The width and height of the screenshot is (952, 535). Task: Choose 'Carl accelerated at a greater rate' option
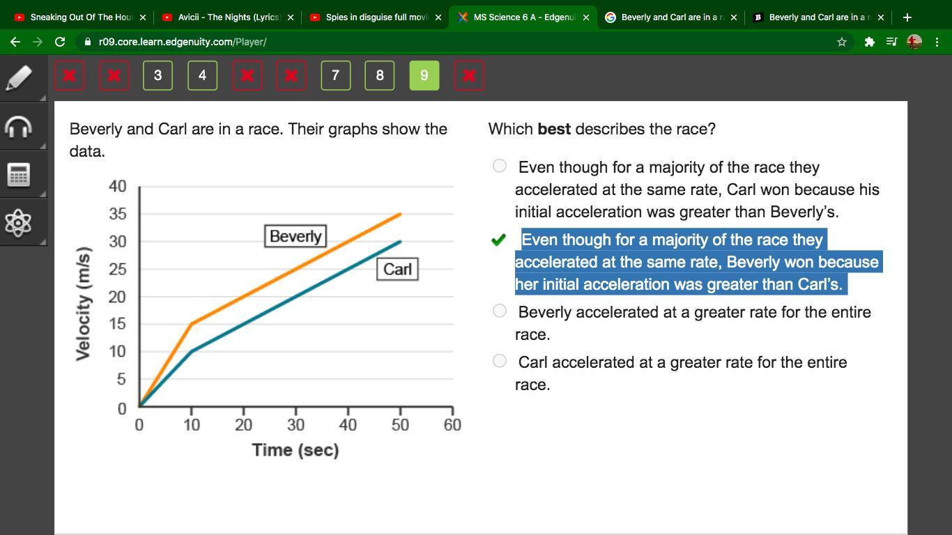point(499,361)
